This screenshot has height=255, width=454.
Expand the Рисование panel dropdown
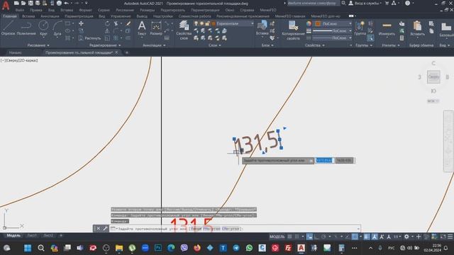(38, 45)
